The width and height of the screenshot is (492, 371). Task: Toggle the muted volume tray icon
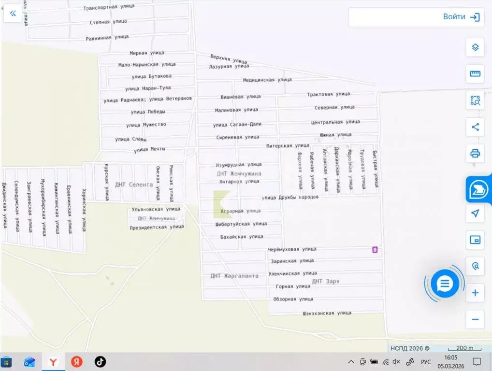pyautogui.click(x=397, y=361)
